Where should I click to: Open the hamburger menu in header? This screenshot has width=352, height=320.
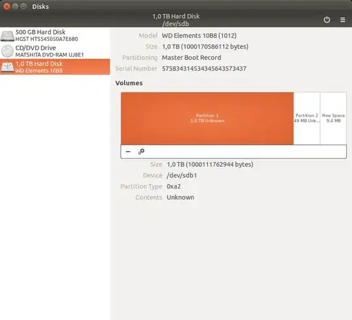343,20
